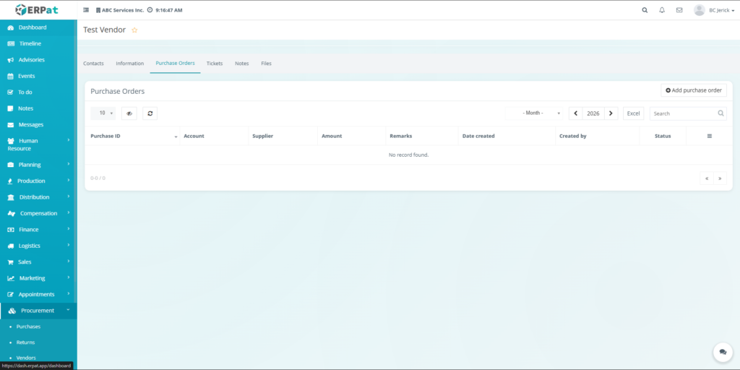Image resolution: width=740 pixels, height=370 pixels.
Task: Open the envelope messages icon in header
Action: coord(679,10)
